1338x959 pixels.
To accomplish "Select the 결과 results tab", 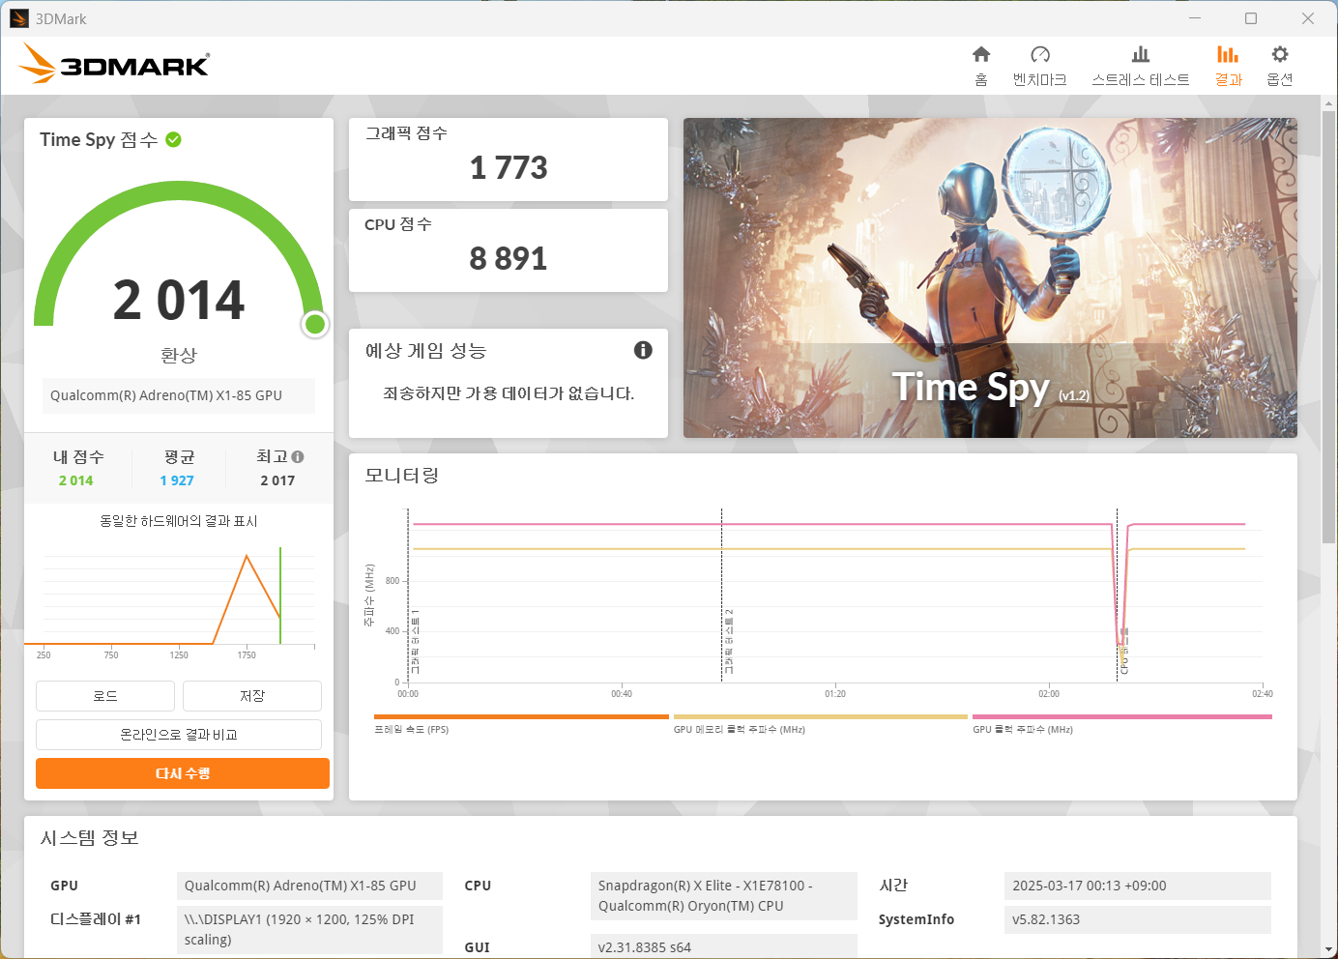I will tap(1228, 66).
